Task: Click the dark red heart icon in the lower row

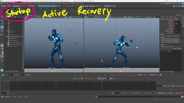Action: point(108,78)
